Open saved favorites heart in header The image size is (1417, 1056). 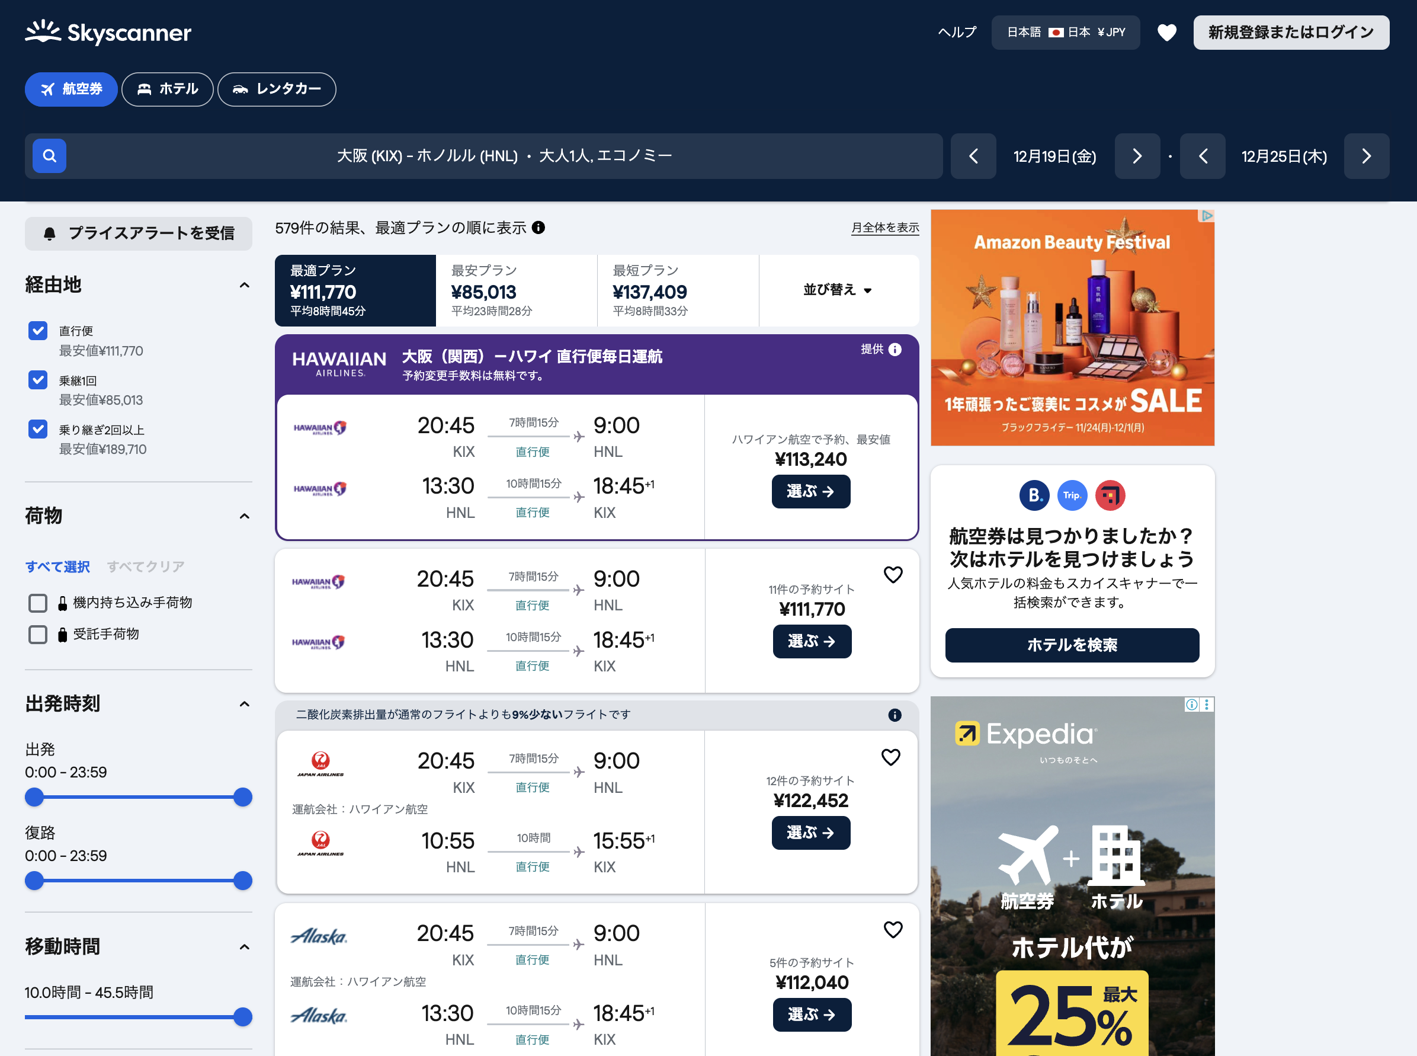coord(1166,33)
